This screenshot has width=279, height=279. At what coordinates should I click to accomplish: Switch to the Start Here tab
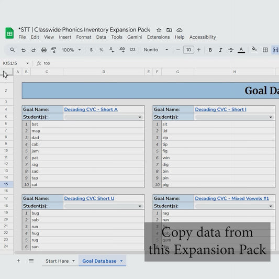[x=57, y=261]
